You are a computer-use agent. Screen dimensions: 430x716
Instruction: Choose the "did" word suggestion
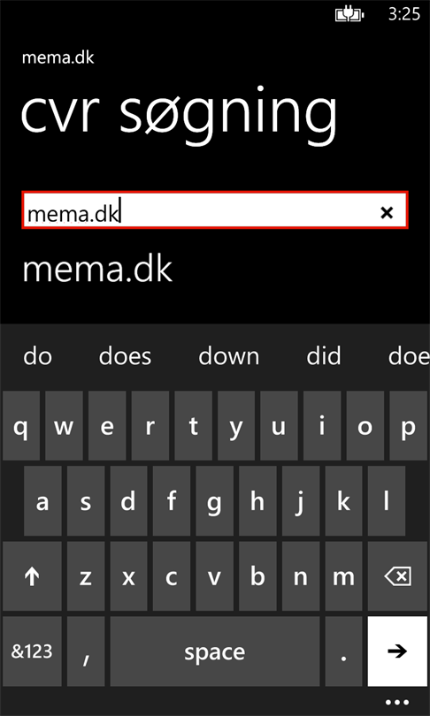click(324, 356)
